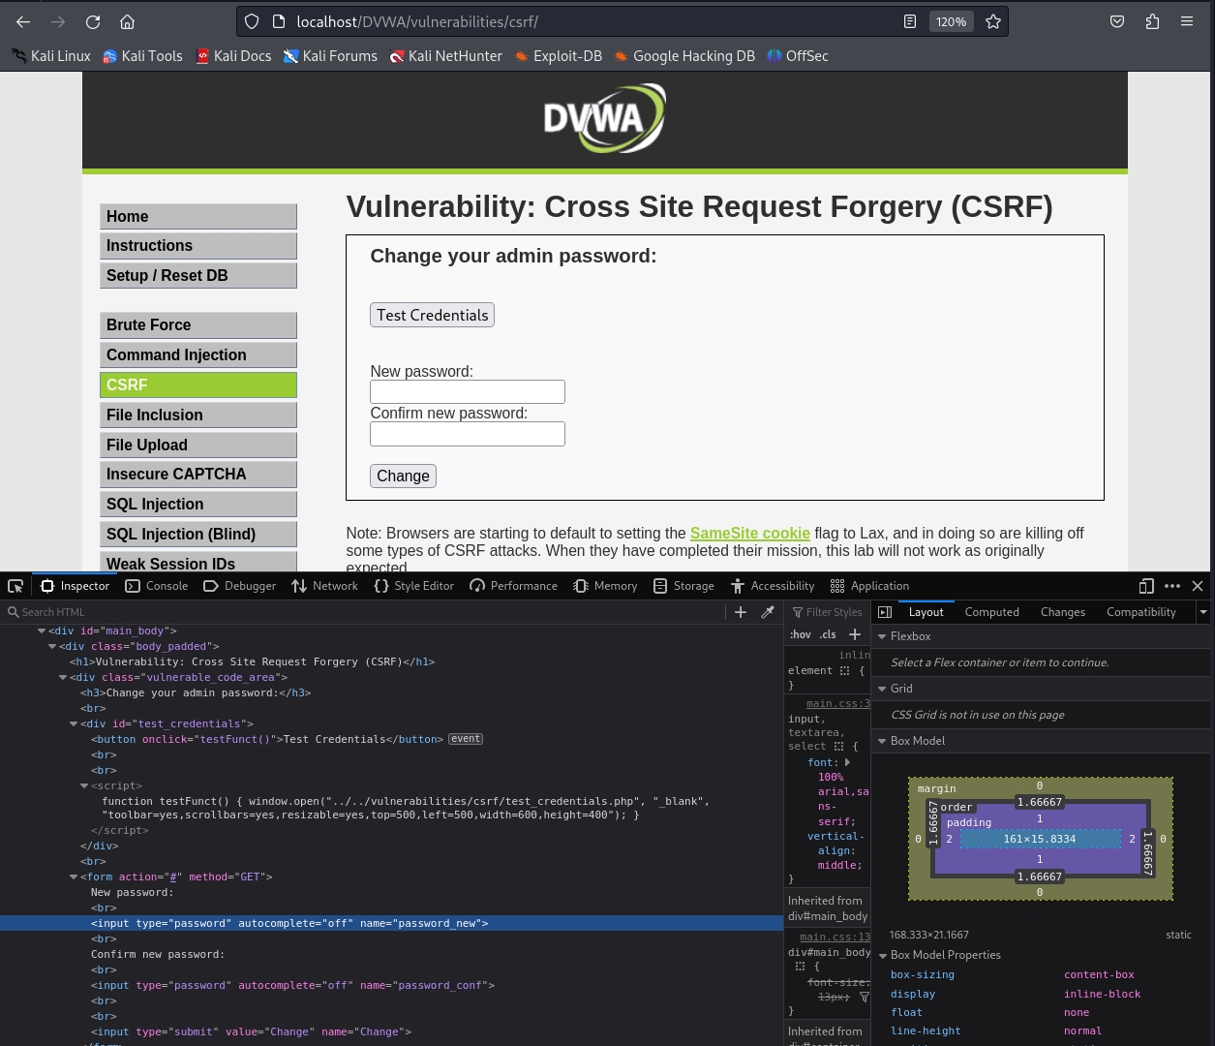The image size is (1215, 1046).
Task: Click the bookmark star in address bar
Action: [x=993, y=21]
